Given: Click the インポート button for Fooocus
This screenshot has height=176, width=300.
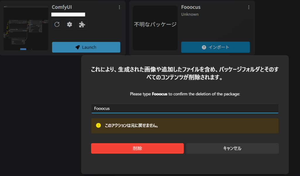Looking at the screenshot, I should [x=215, y=47].
